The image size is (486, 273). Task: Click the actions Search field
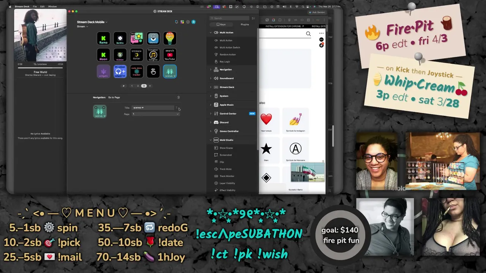pos(230,18)
